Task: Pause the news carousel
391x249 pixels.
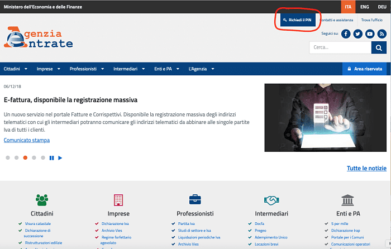Action: pyautogui.click(x=52, y=158)
